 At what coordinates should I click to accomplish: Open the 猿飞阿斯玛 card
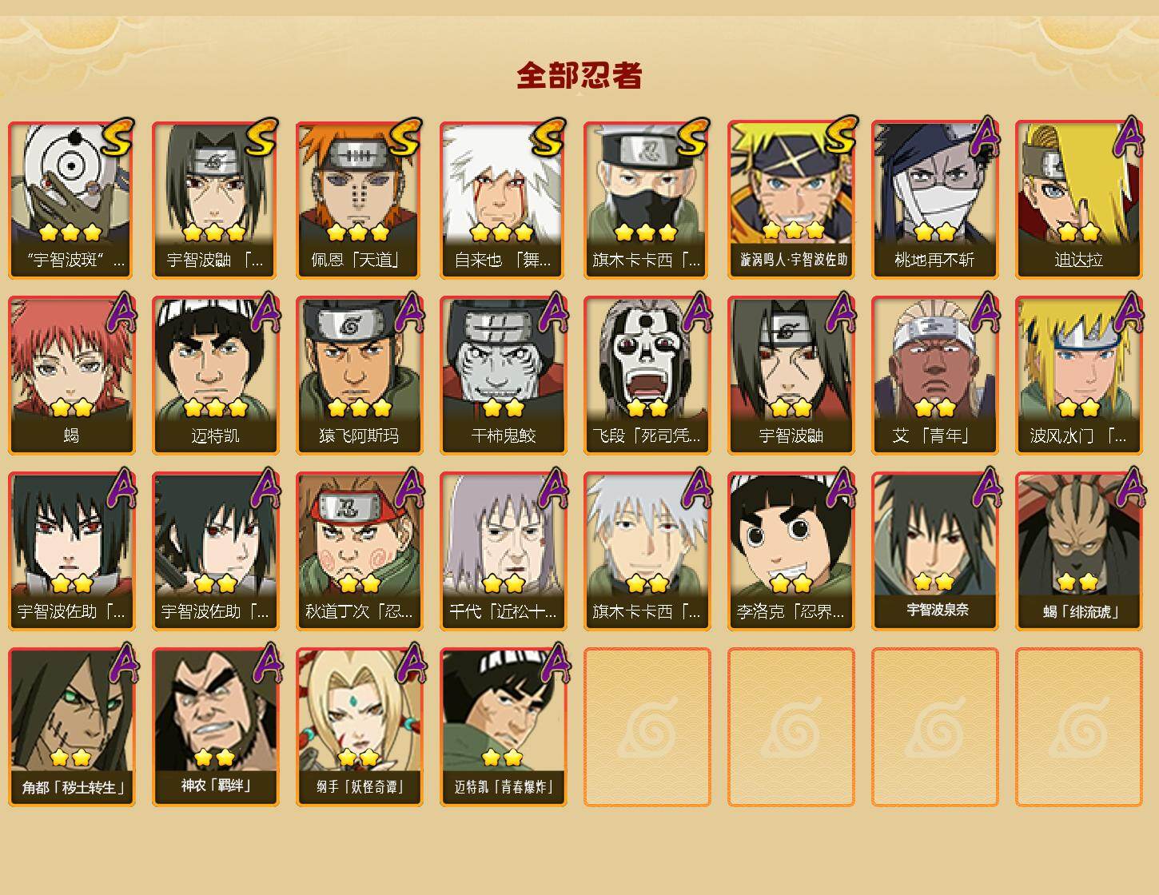click(x=360, y=376)
